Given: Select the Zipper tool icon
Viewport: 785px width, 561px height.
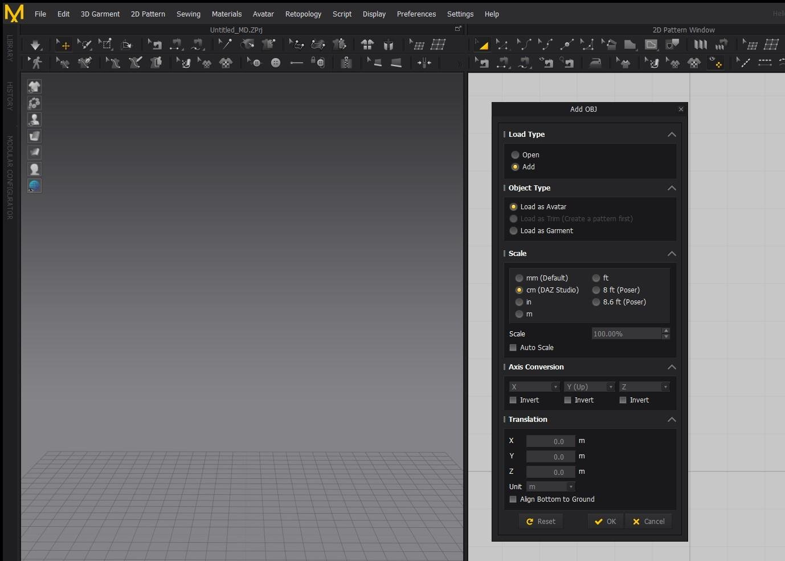Looking at the screenshot, I should (x=346, y=63).
